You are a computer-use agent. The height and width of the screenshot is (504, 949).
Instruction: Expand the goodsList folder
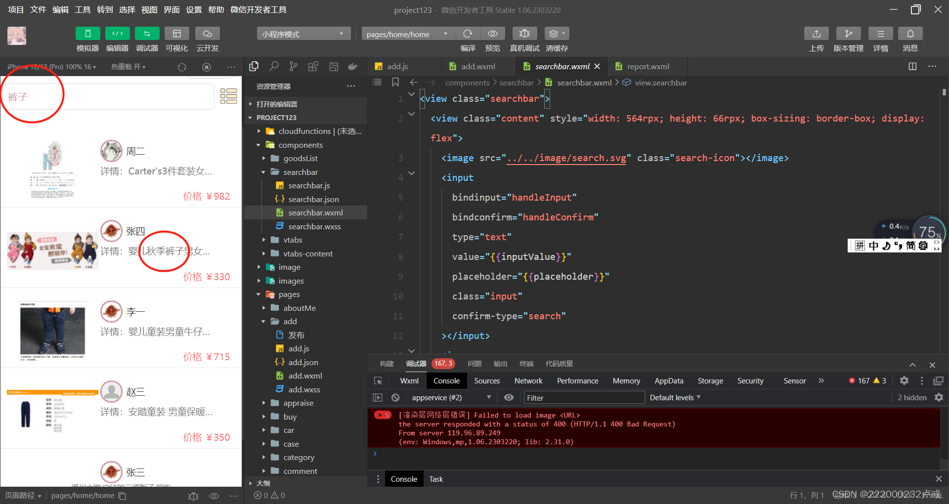coord(263,158)
